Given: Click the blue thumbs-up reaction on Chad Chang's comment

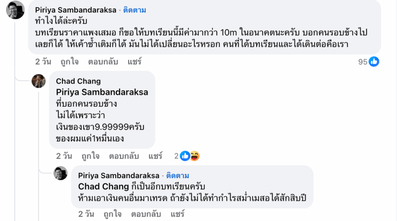Looking at the screenshot, I should pyautogui.click(x=185, y=156).
